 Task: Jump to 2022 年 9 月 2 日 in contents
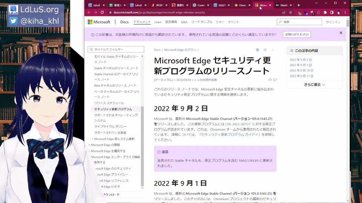301,60
